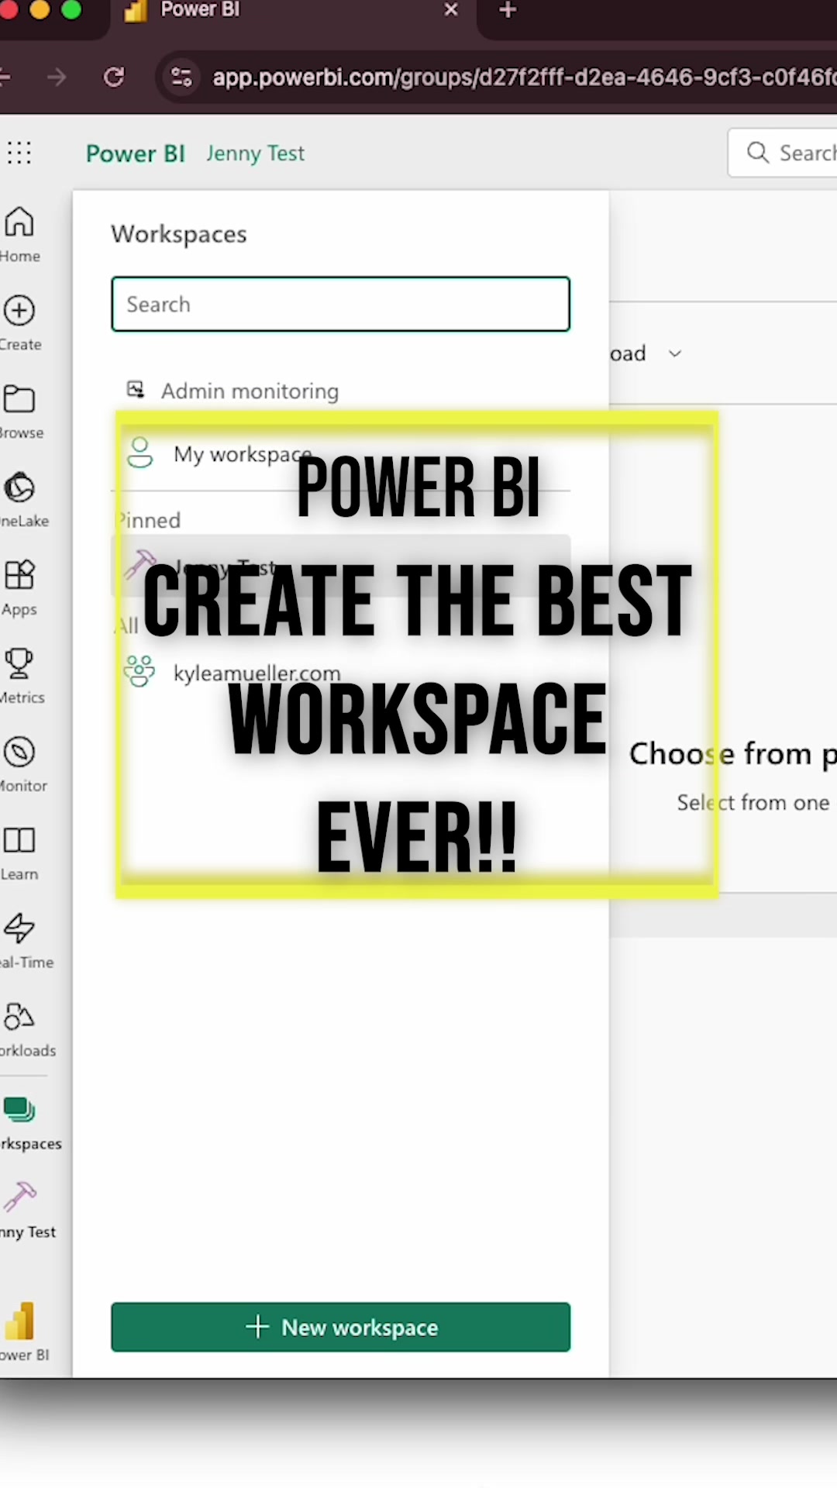Open the OneLake icon
This screenshot has width=837, height=1488.
(19, 487)
